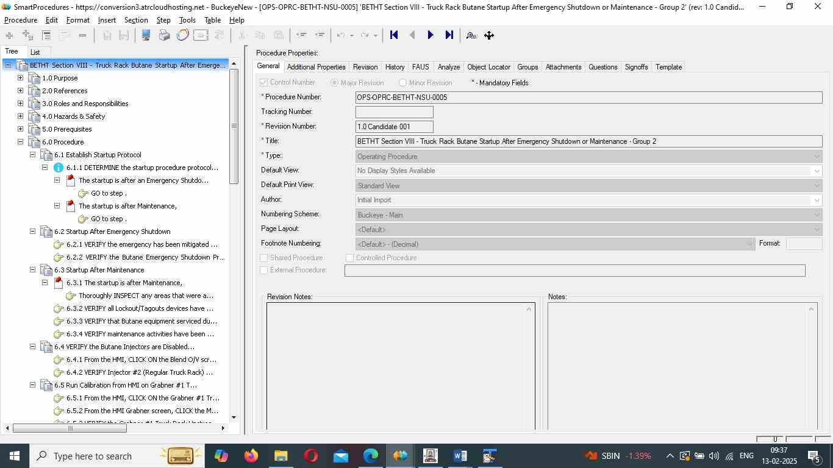Click the red flag icon of 6.3.1
833x468 pixels.
59,283
